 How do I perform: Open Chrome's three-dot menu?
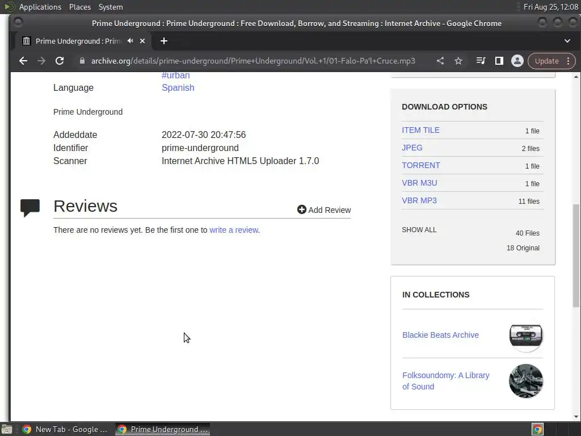coord(569,61)
